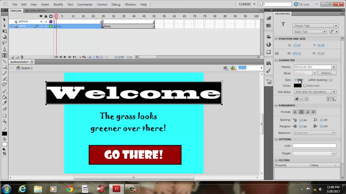
Task: Select the Free Transform tool
Action: coord(4,31)
